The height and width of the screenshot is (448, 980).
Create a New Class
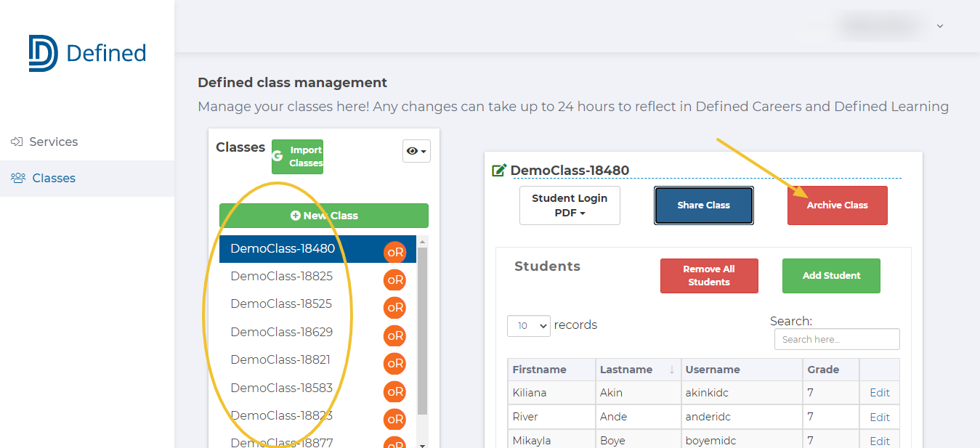tap(324, 216)
